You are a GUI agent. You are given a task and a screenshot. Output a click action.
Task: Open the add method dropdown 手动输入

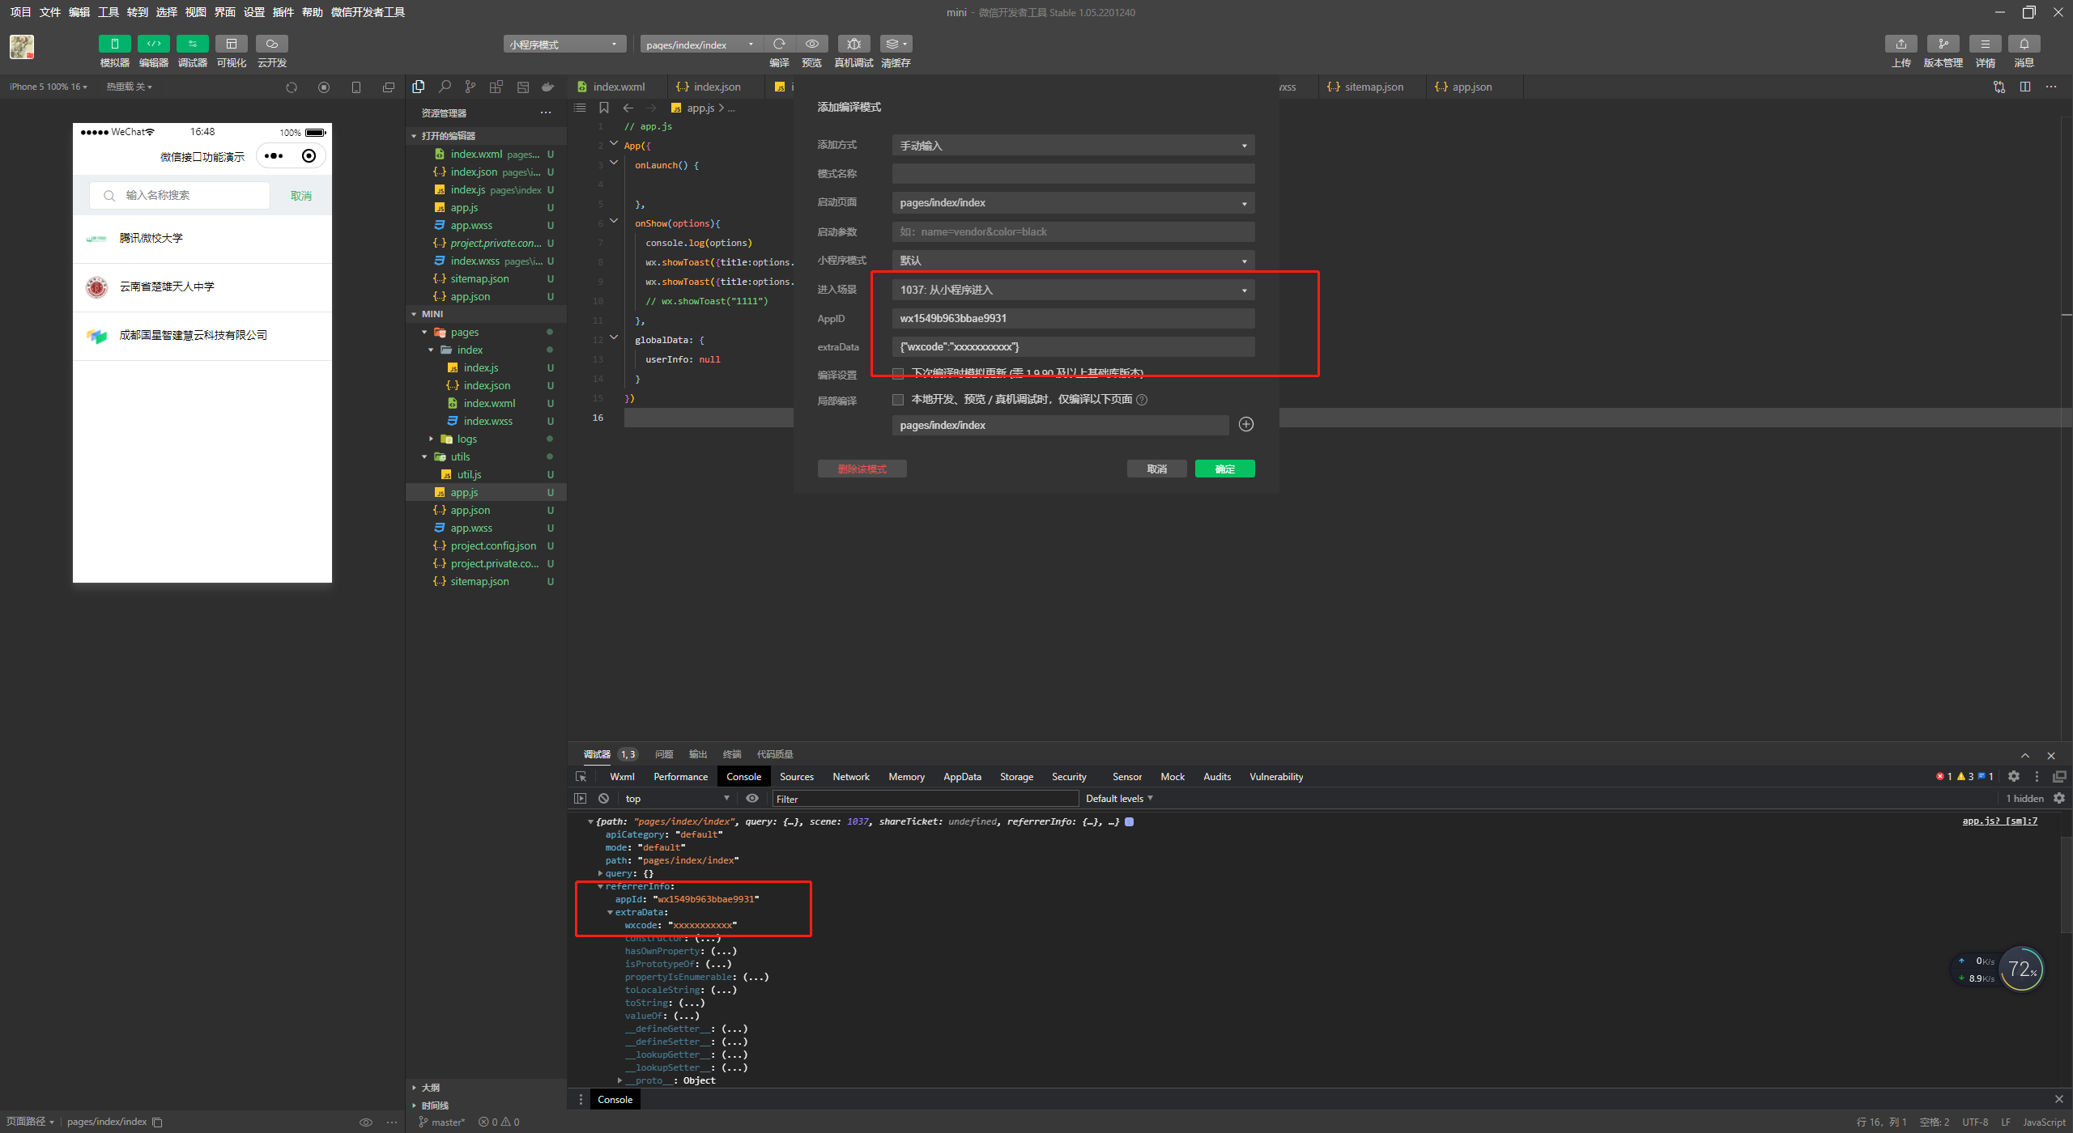pos(1073,146)
